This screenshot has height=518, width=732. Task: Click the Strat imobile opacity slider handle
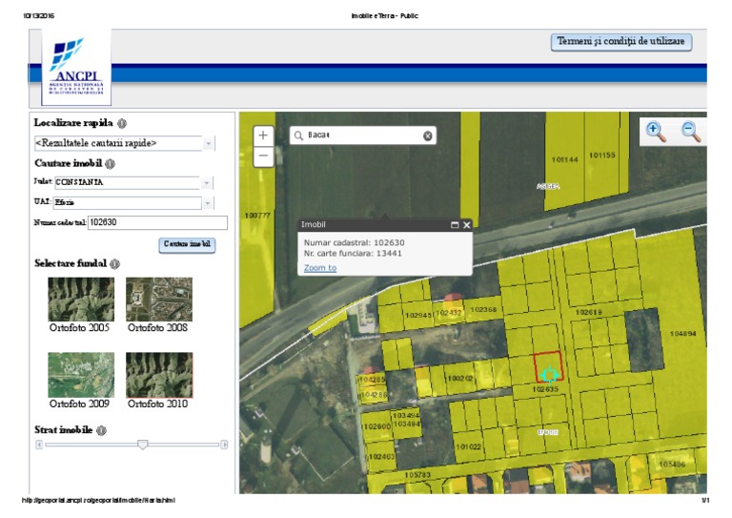pyautogui.click(x=142, y=444)
